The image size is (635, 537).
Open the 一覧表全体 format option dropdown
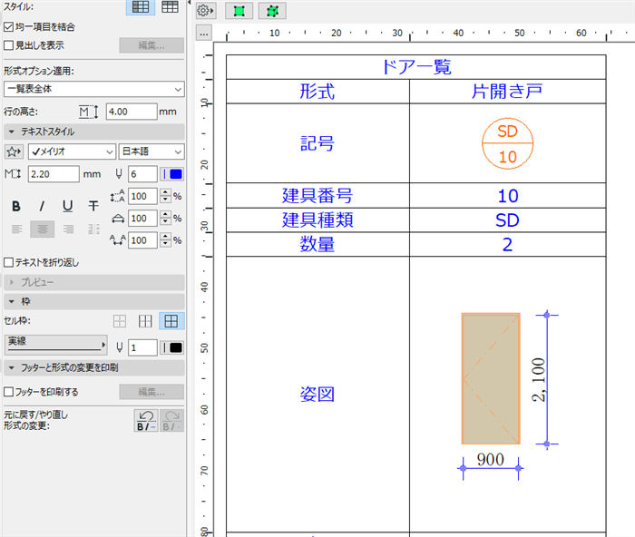94,89
